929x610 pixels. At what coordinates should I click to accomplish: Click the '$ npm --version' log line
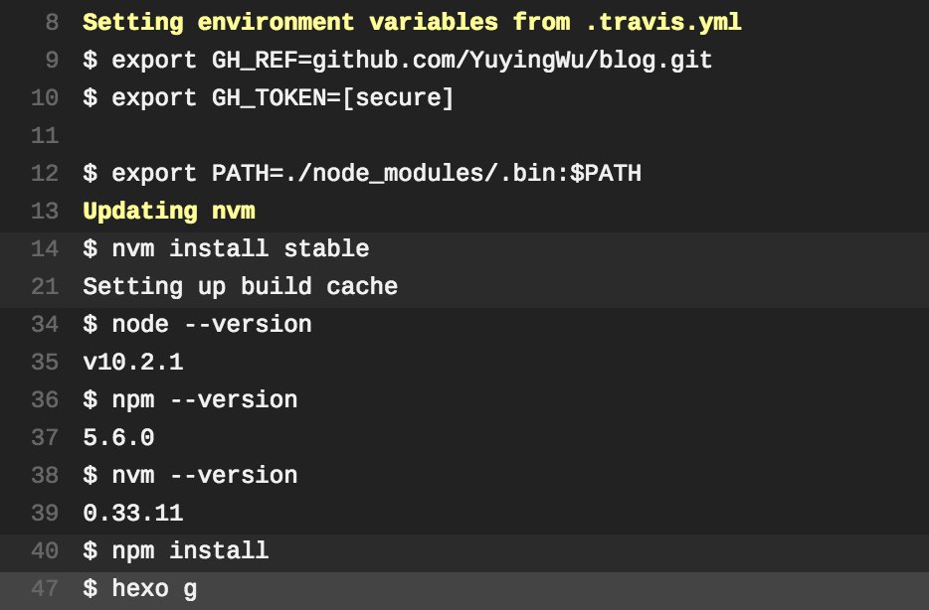coord(190,400)
